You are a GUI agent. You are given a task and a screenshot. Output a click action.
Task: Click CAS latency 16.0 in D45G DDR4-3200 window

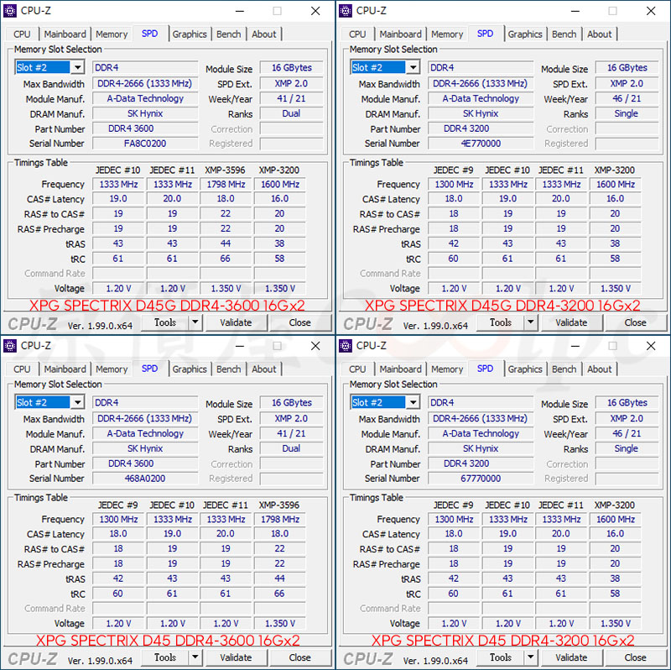[616, 199]
